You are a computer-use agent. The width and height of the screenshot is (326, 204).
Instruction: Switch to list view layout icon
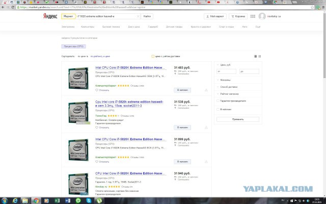tap(255, 56)
